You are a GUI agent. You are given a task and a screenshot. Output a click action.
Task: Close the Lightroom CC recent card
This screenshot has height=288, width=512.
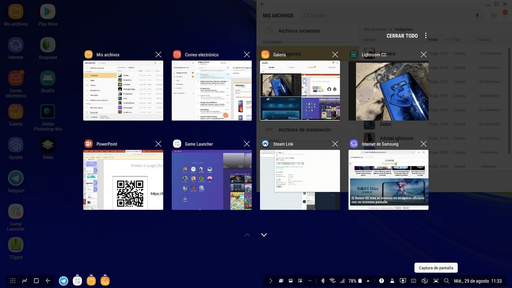[424, 54]
